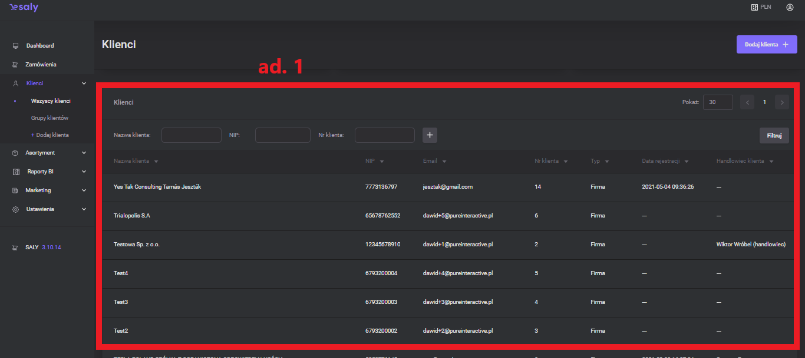This screenshot has width=805, height=358.
Task: Click the PLN currency icon
Action: pos(754,8)
